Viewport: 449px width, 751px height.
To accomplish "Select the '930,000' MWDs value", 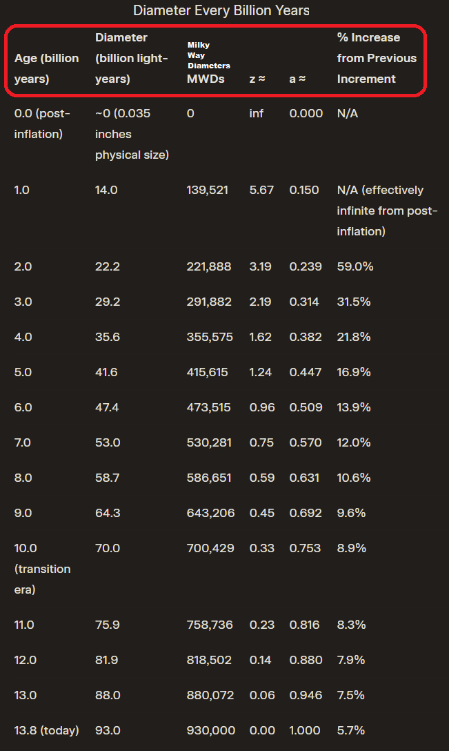I will (210, 730).
